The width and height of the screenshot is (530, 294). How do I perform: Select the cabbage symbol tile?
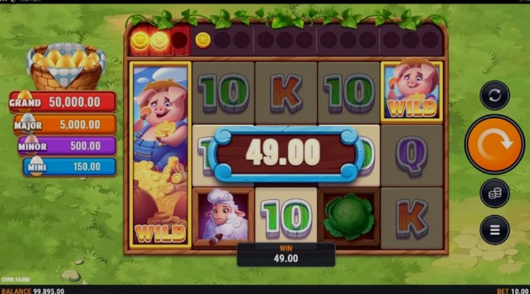click(x=349, y=218)
